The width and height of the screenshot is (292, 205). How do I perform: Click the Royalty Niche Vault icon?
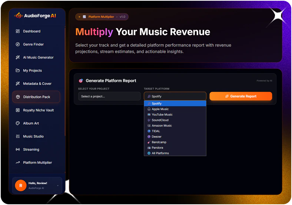(18, 110)
